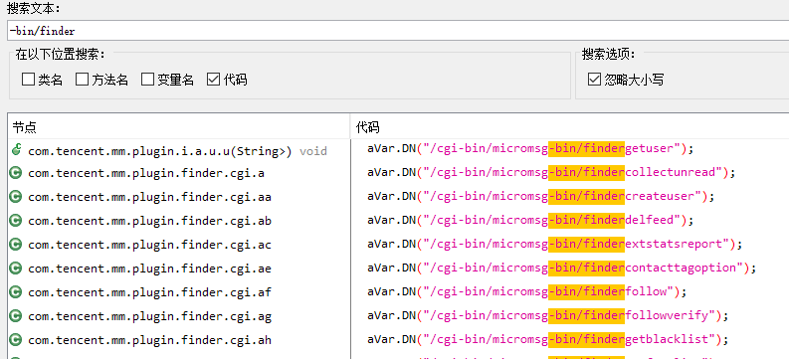789x359 pixels.
Task: Select node com.tencent.mm.plugin.finder.cgi.aa
Action: click(150, 197)
